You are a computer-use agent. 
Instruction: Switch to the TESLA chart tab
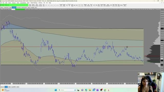coord(29,7)
